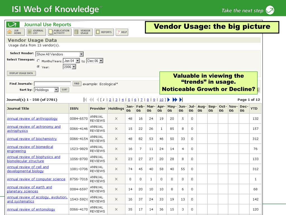Open Annual review of cell and developmental biology
Viewport: 286px width, 215px height.
(x=28, y=169)
